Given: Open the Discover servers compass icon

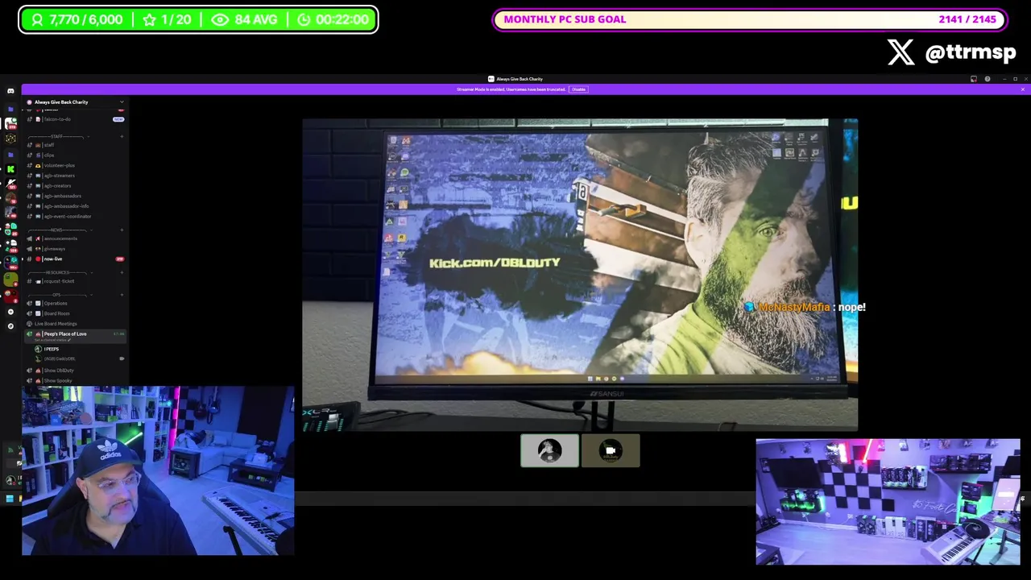Looking at the screenshot, I should 10,326.
